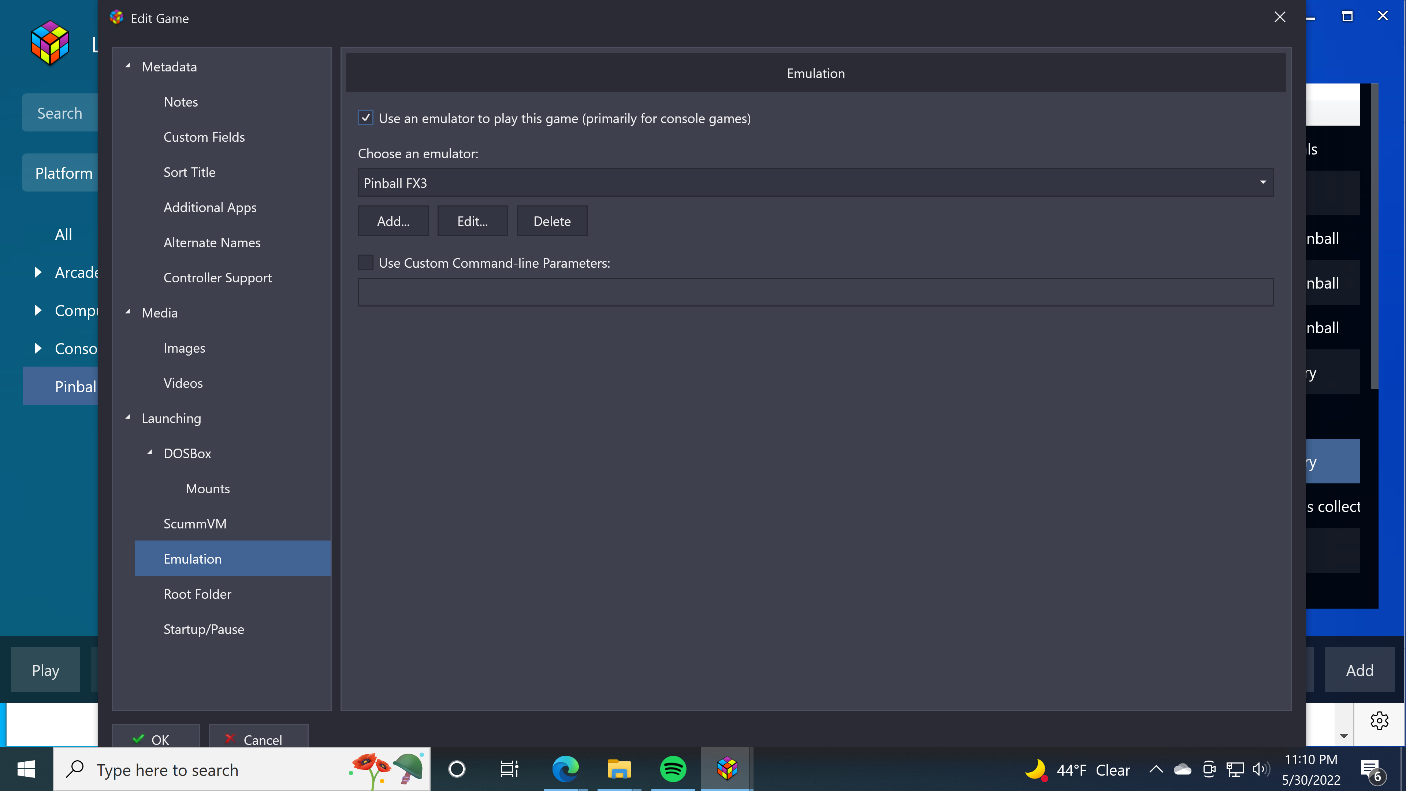1406x791 pixels.
Task: Open Task View on the taskbar
Action: click(x=509, y=770)
